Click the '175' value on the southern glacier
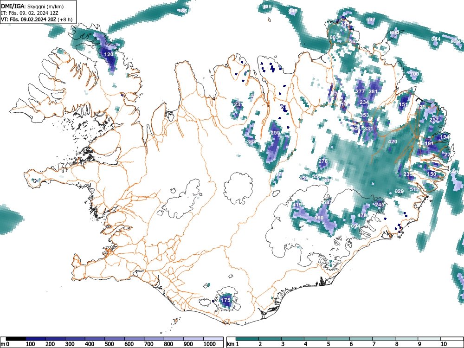Viewport: 464px width, 348px height. (226, 300)
